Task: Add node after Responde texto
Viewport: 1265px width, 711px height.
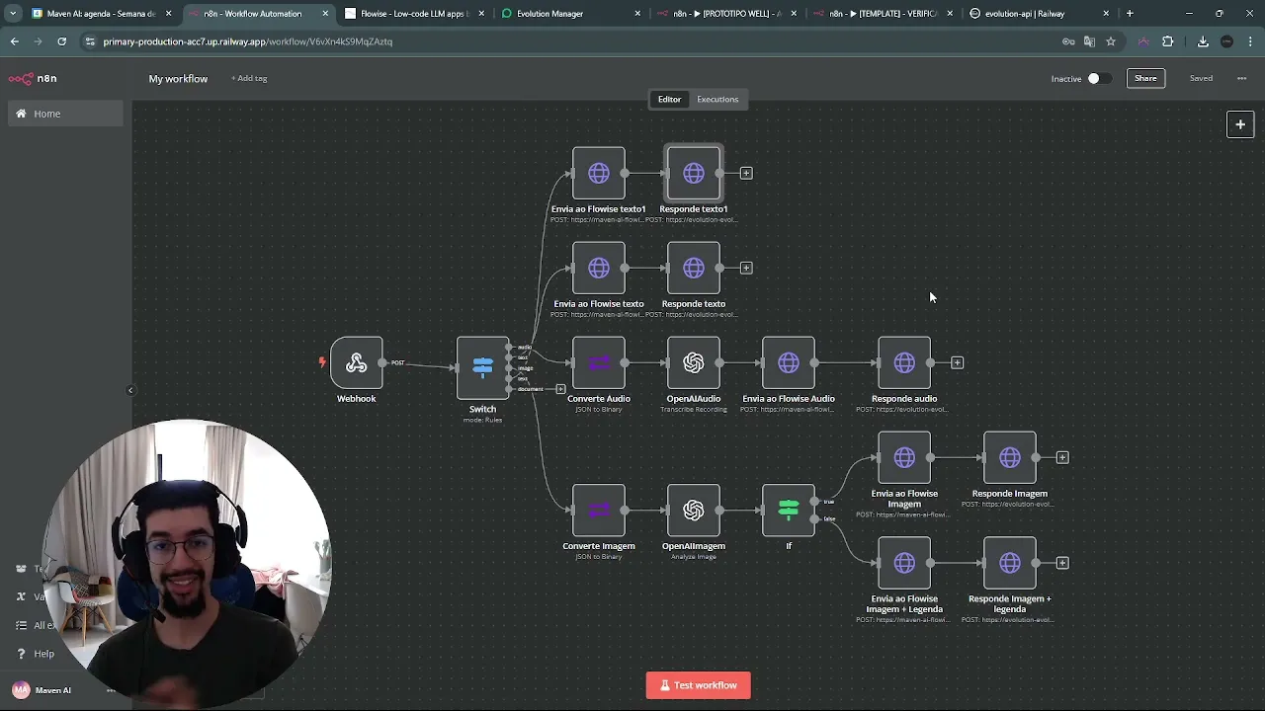Action: (746, 268)
